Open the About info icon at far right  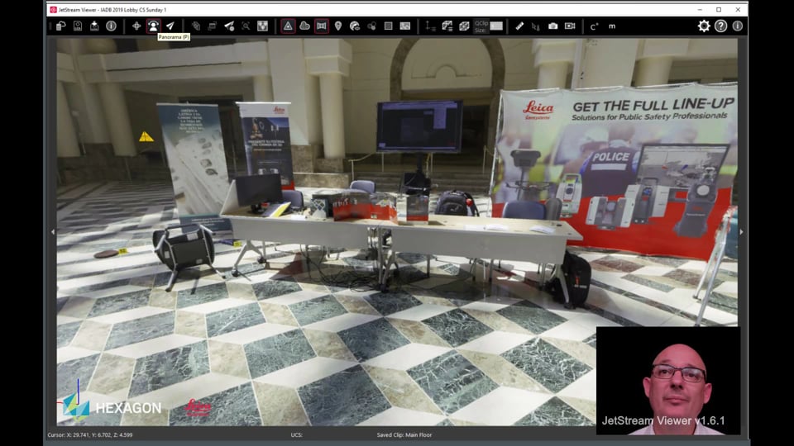[737, 26]
